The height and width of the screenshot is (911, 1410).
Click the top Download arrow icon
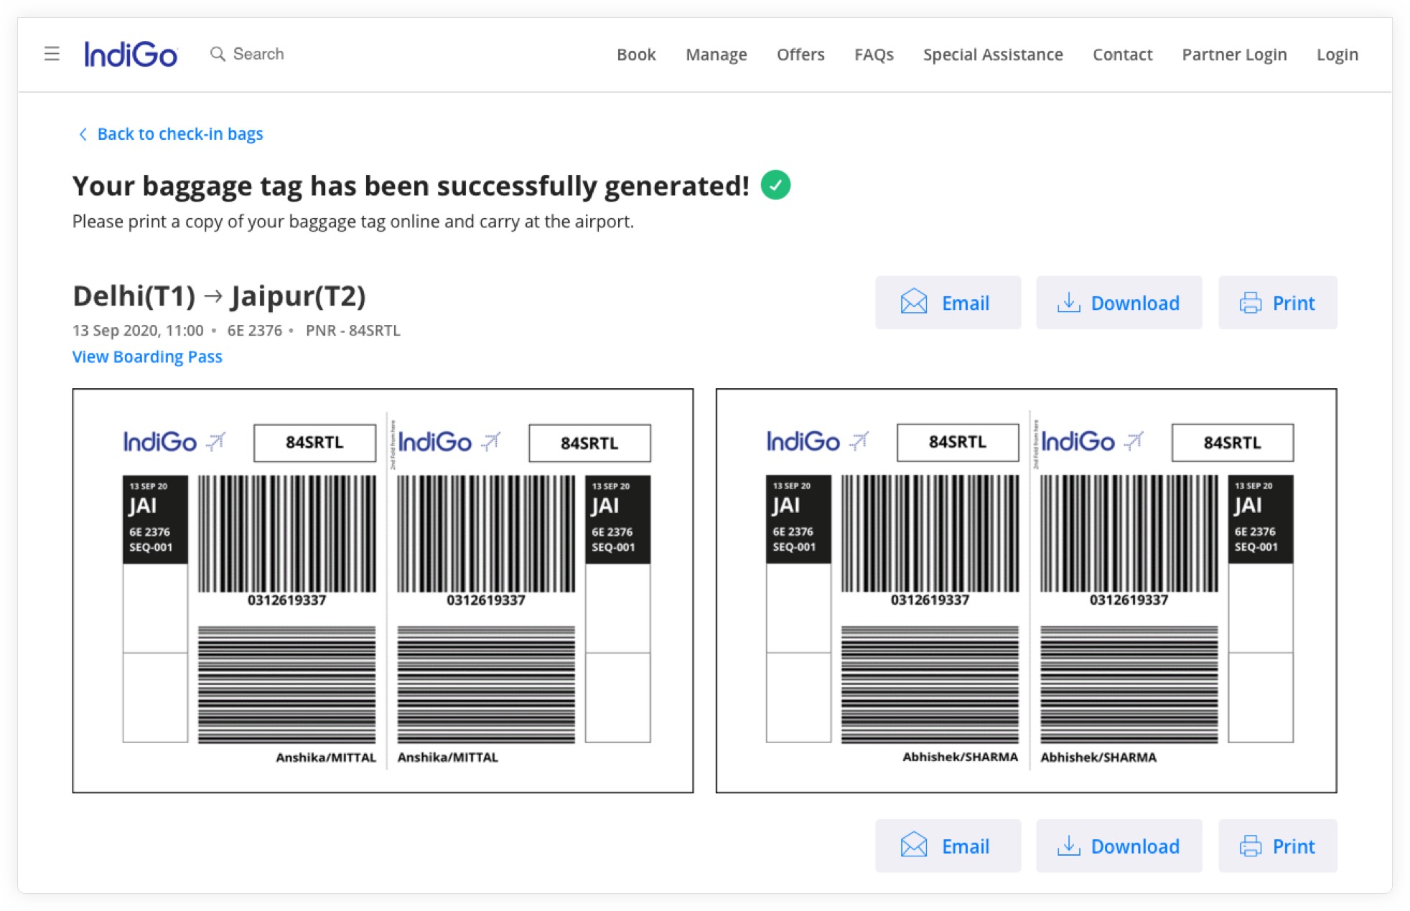pos(1068,303)
